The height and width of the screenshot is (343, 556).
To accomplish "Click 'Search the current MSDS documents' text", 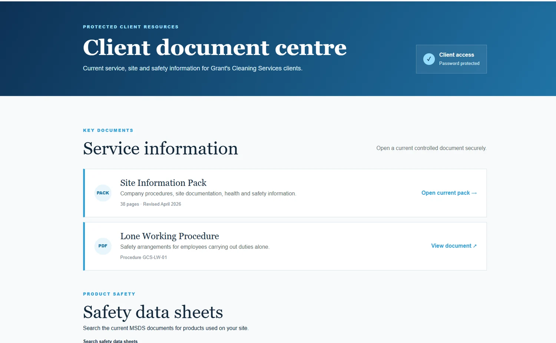I will (166, 328).
